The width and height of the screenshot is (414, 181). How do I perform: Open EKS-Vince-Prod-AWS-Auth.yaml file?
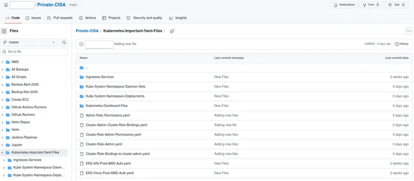tap(110, 173)
